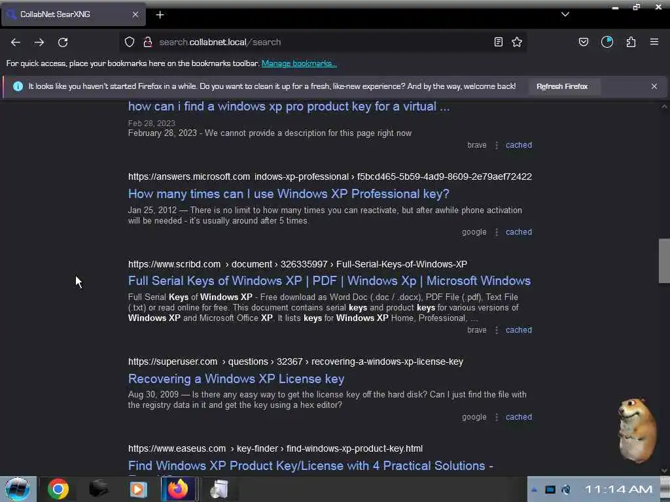670x502 pixels.
Task: Click the Firefox taskbar icon
Action: (x=178, y=489)
